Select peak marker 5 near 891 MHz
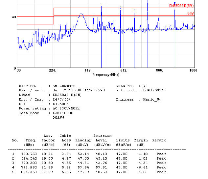This screenshot has width=208, height=179. click(174, 4)
